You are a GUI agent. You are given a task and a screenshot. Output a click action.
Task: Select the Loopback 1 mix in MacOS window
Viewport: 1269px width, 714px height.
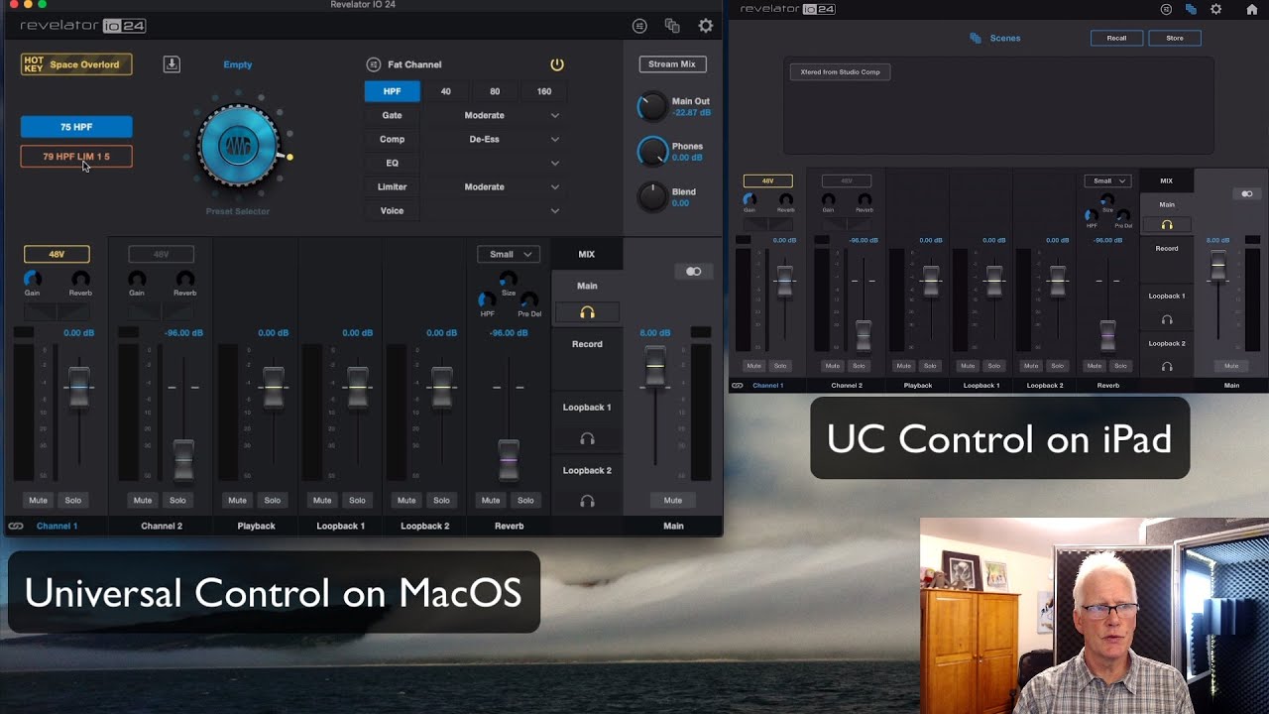click(587, 408)
